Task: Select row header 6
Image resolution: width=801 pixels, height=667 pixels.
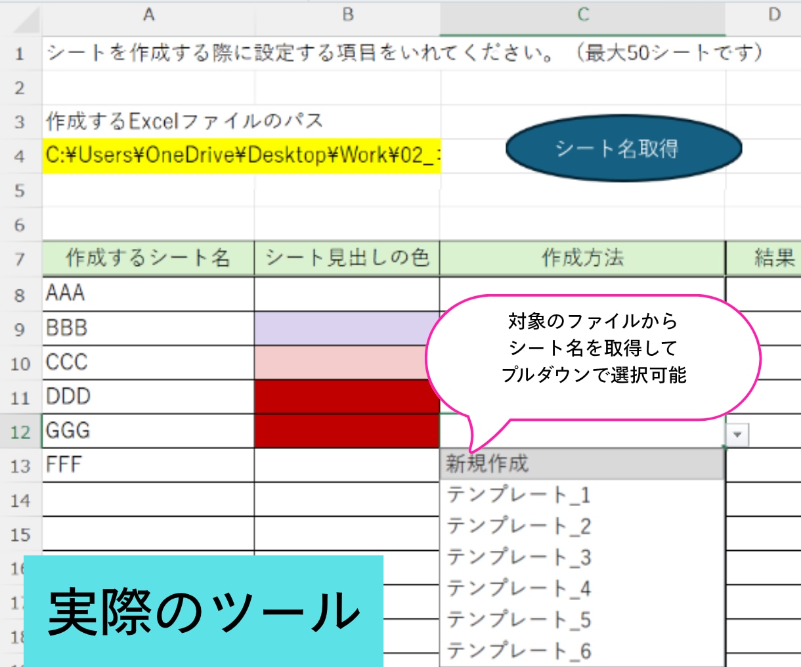Action: (20, 225)
